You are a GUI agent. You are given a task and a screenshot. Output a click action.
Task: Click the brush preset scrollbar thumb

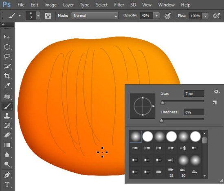(x=204, y=140)
